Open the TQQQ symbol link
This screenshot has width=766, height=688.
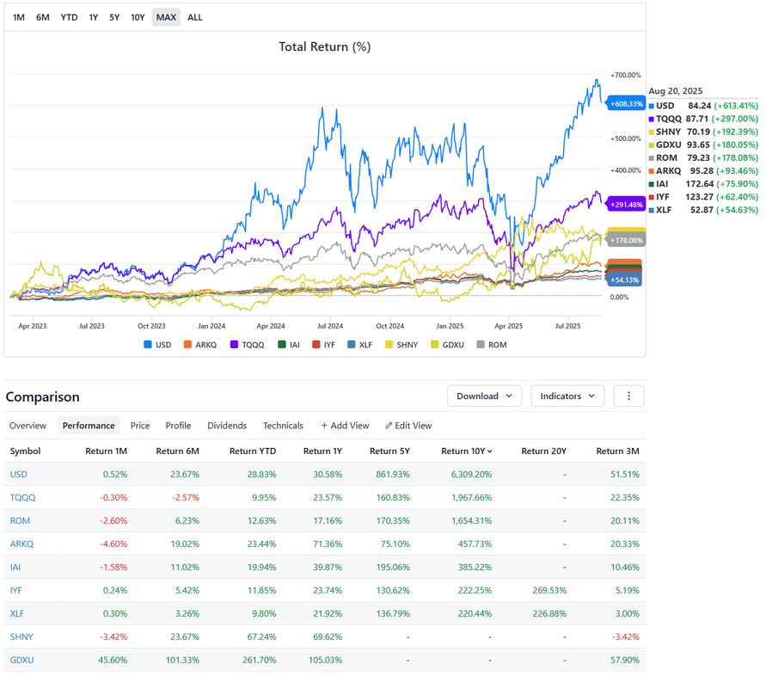[22, 498]
